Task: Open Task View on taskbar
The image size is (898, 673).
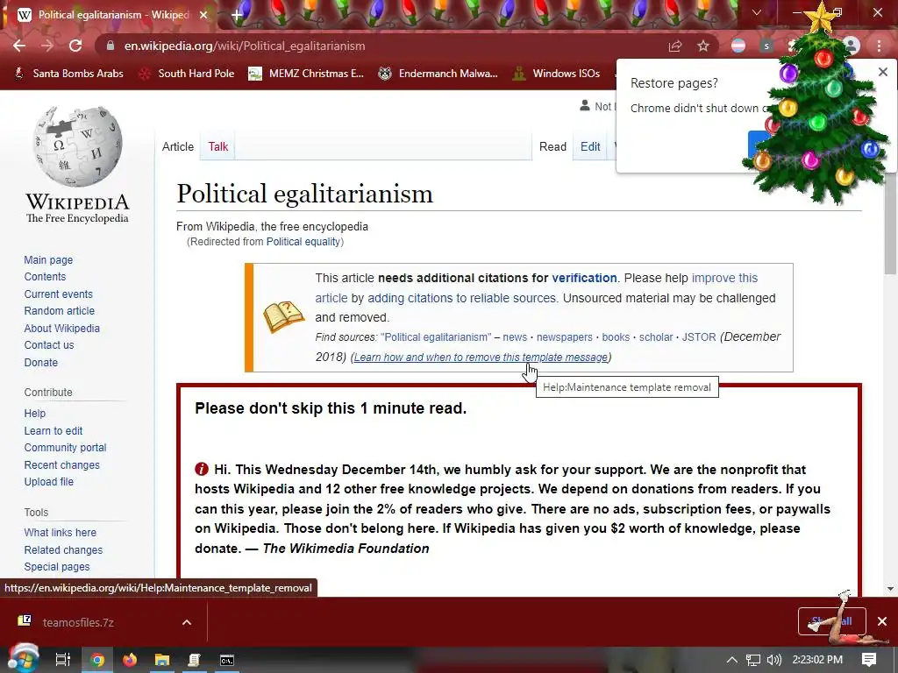Action: click(62, 660)
